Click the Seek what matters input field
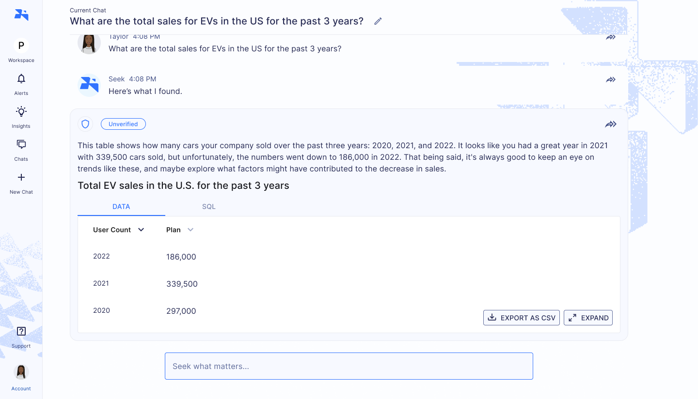Viewport: 698px width, 399px height. (349, 366)
